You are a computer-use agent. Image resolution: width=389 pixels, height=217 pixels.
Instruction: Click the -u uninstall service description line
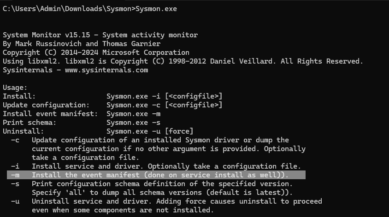coord(177,201)
